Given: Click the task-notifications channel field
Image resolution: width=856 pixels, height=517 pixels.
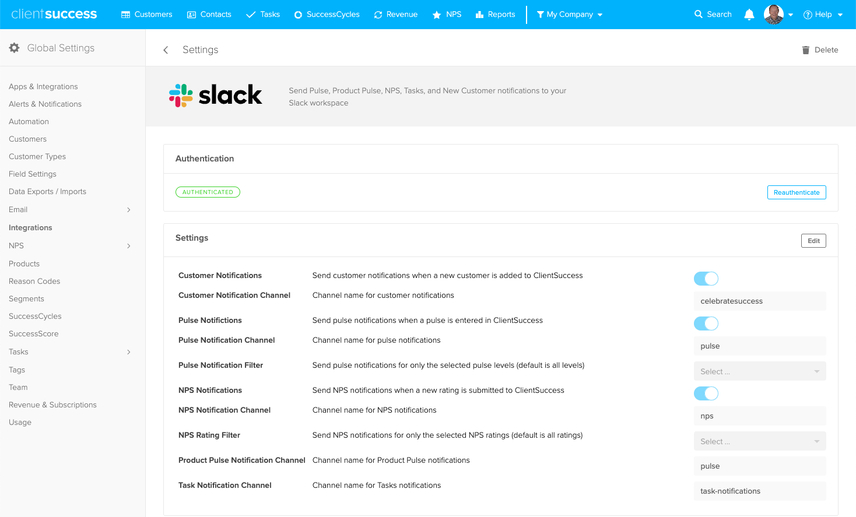Looking at the screenshot, I should [760, 491].
